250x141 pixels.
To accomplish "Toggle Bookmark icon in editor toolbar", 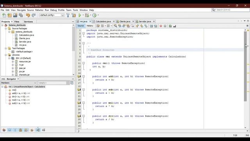I will coord(146,26).
